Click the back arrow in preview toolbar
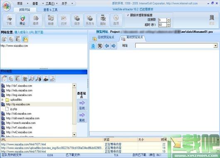The width and height of the screenshot is (220, 158). (107, 46)
